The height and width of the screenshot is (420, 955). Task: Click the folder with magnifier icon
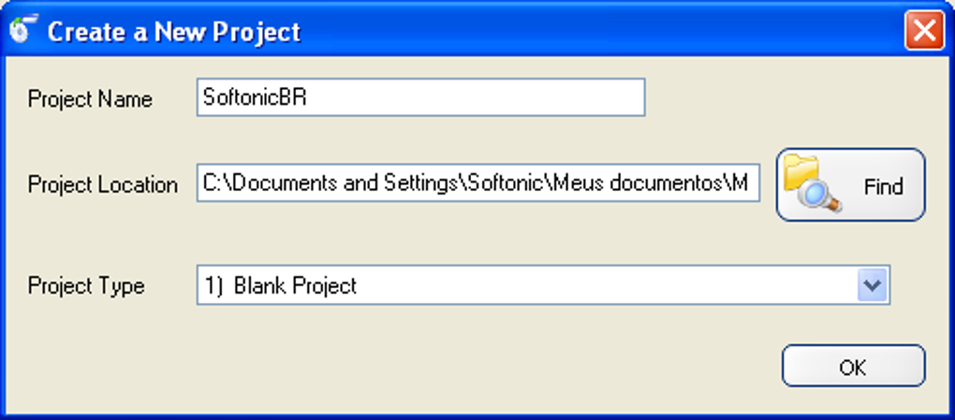[812, 184]
